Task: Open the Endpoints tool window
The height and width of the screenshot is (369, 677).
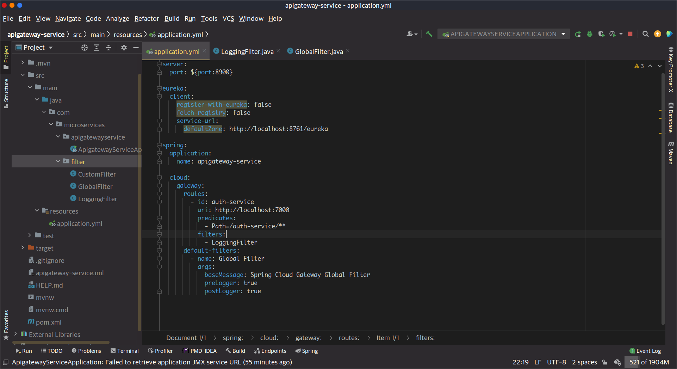Action: point(270,351)
